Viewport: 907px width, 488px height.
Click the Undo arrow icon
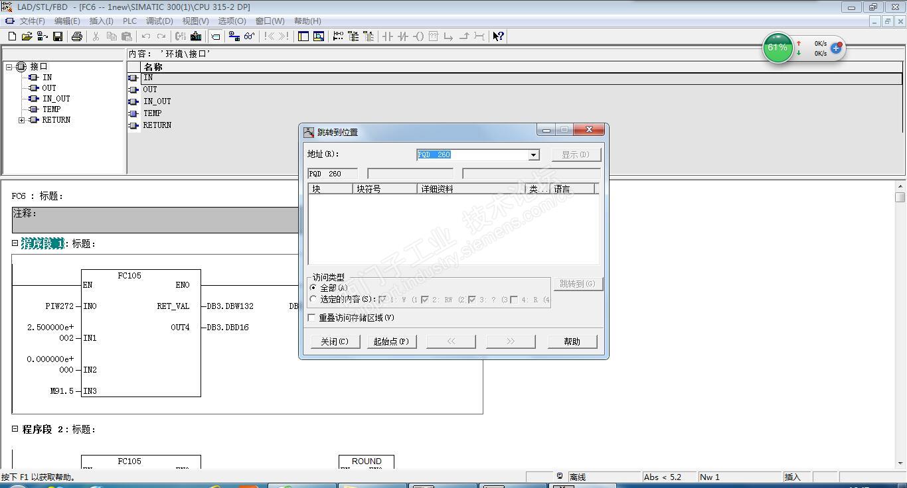[146, 36]
